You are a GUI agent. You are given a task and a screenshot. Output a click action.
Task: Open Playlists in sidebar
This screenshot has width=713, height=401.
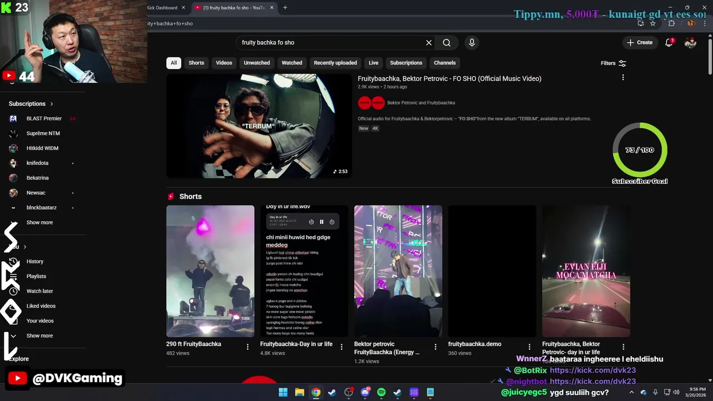click(36, 276)
